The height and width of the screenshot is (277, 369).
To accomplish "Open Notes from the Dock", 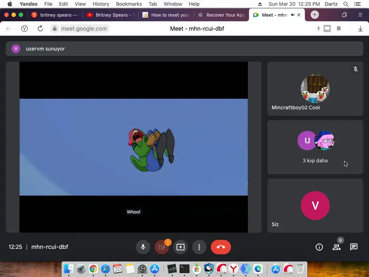I will [130, 268].
